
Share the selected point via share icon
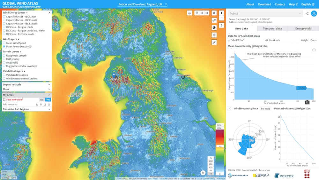(x=307, y=14)
